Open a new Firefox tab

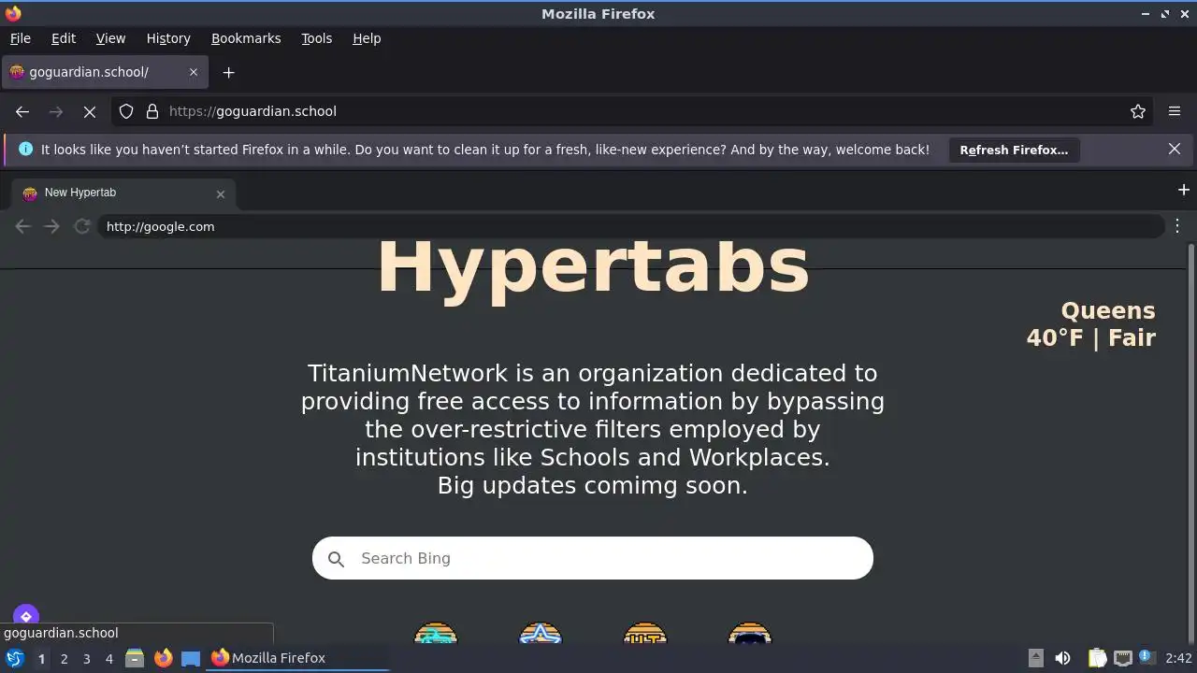(x=228, y=72)
